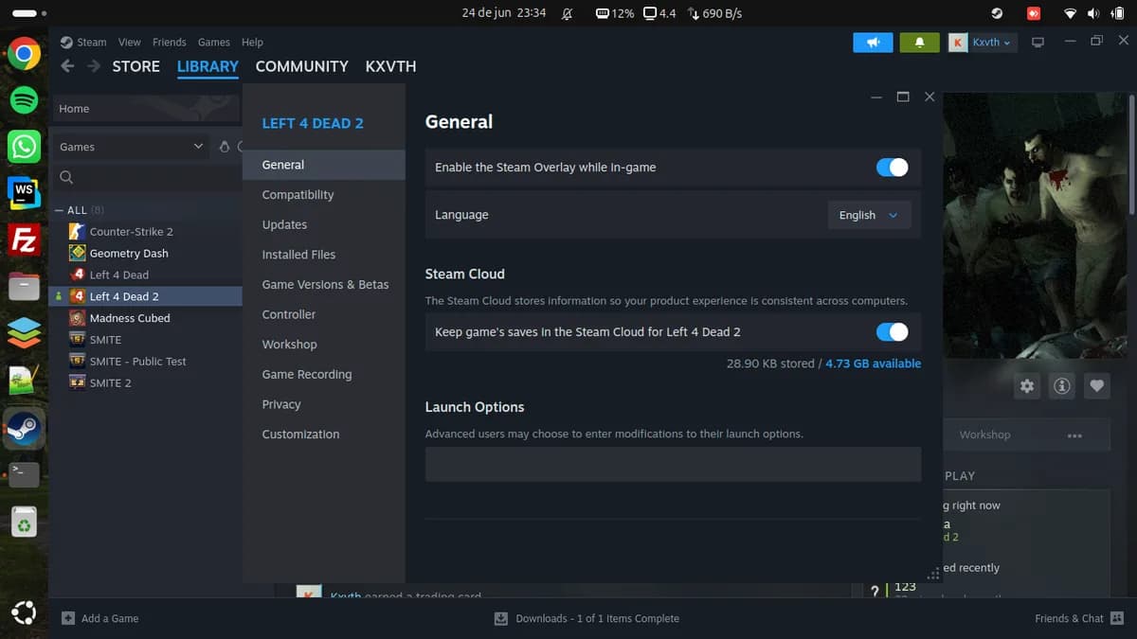The height and width of the screenshot is (639, 1137).
Task: Open the Language dropdown set to English
Action: click(869, 215)
